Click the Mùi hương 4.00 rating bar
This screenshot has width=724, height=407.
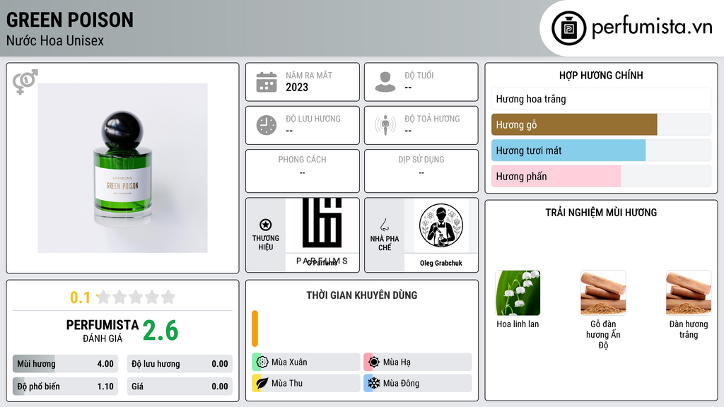66,364
